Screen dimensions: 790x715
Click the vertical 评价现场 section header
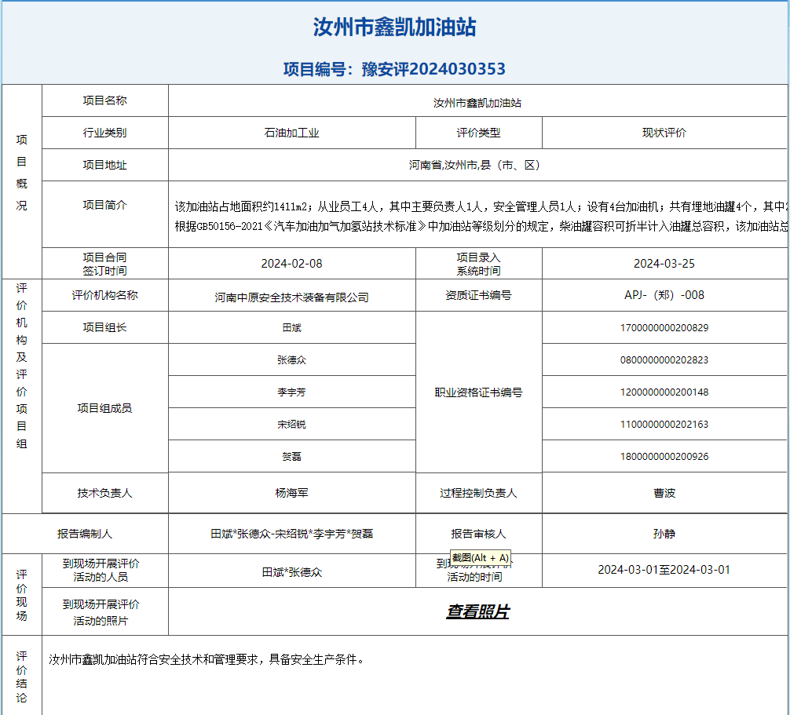click(22, 595)
